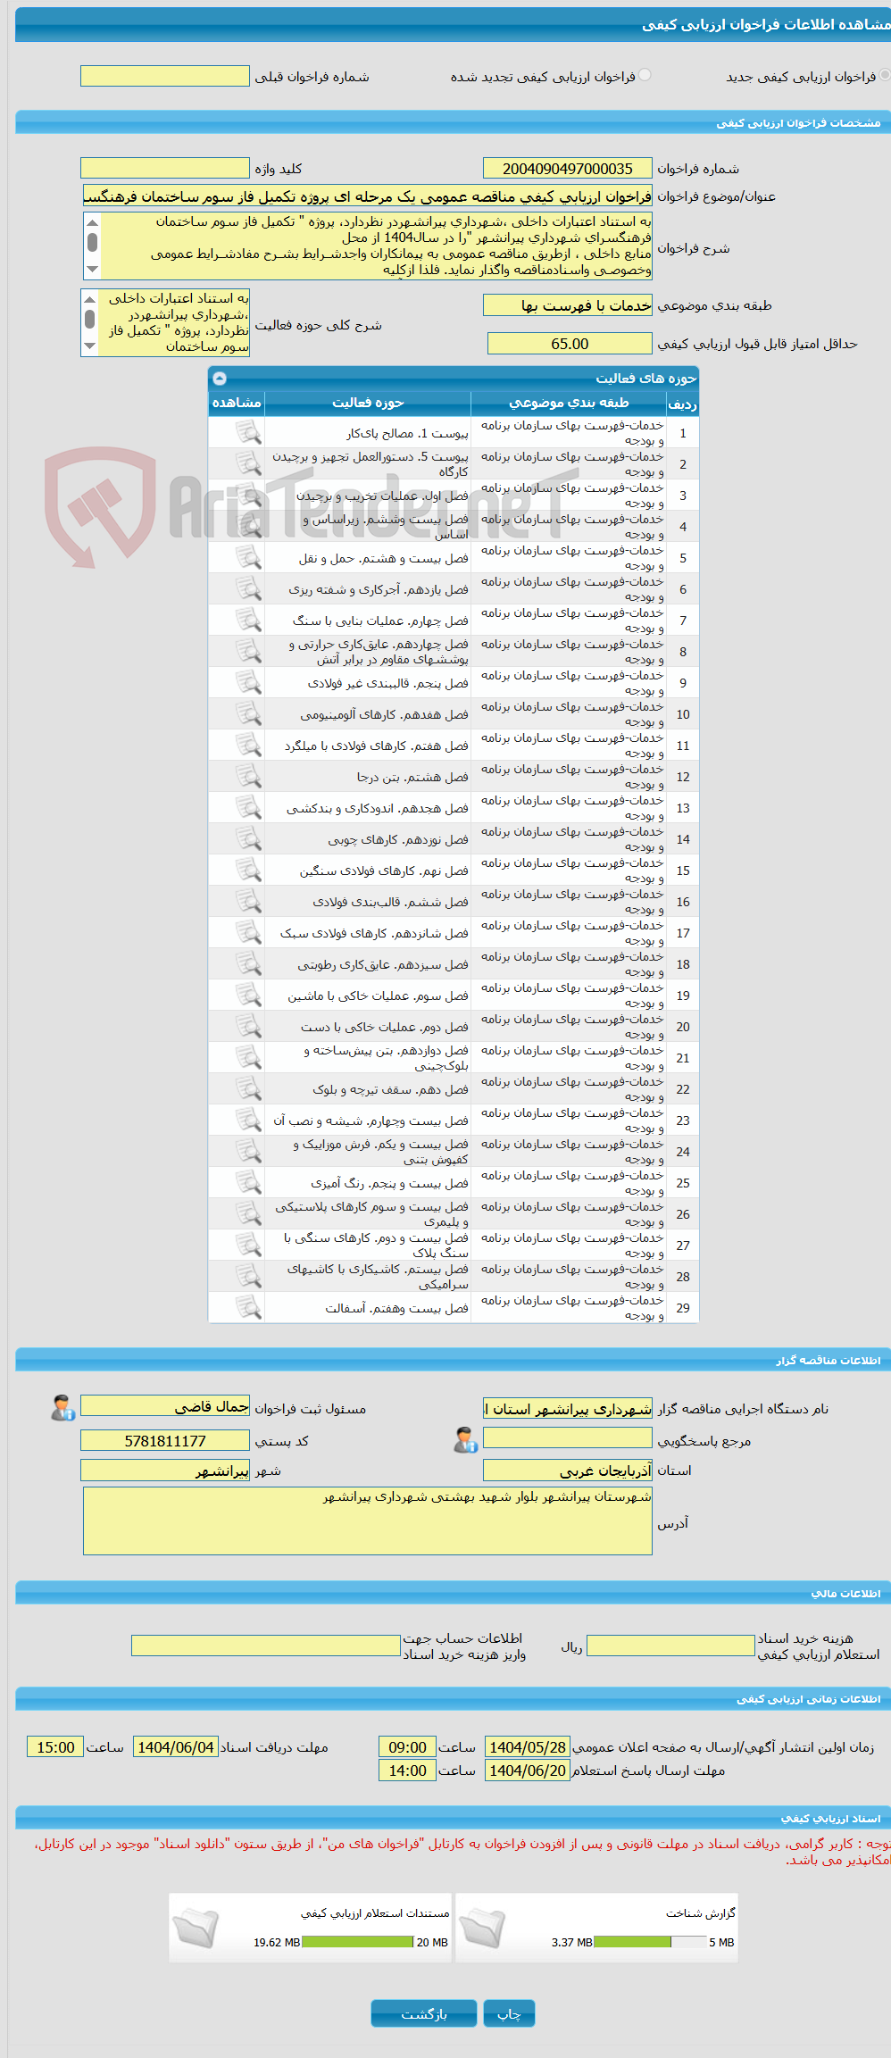Click view magnifier icon in row 6
This screenshot has height=2058, width=891.
point(247,589)
